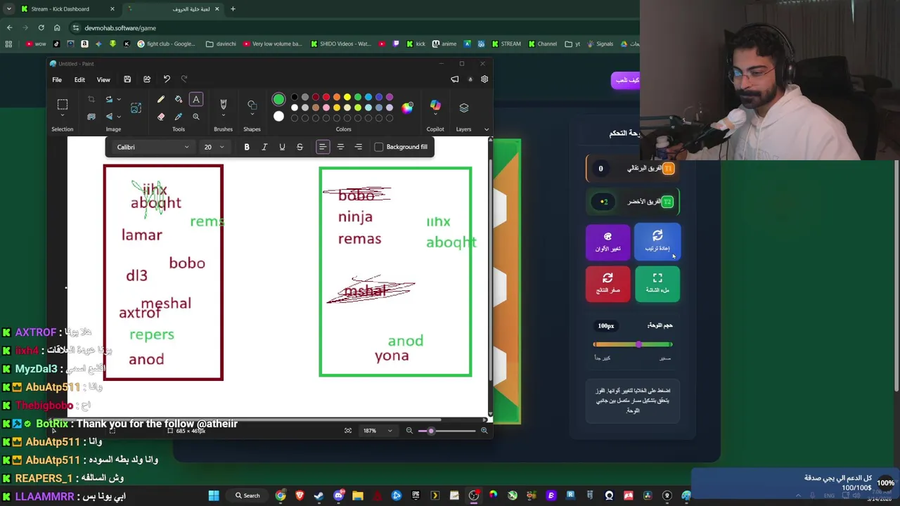Toggle Bold text formatting
The width and height of the screenshot is (900, 506).
247,147
